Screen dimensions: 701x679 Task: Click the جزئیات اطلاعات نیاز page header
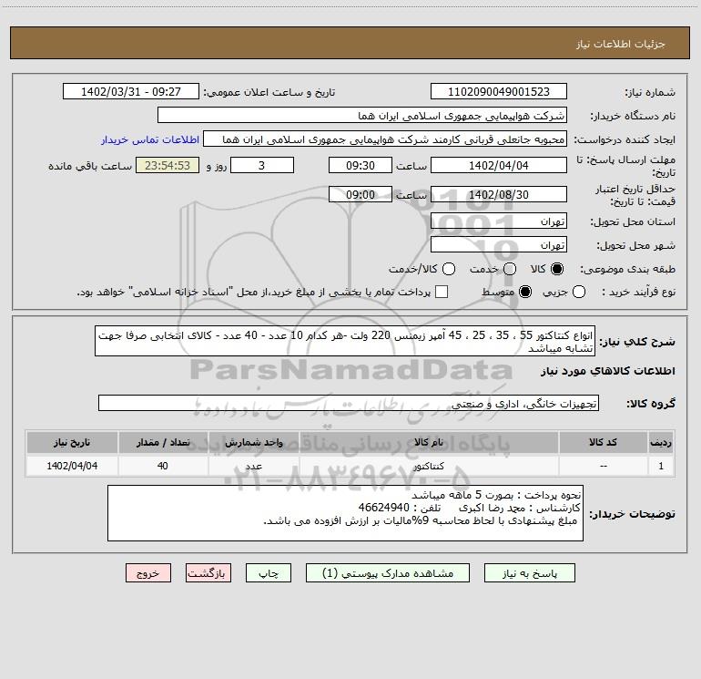point(621,44)
